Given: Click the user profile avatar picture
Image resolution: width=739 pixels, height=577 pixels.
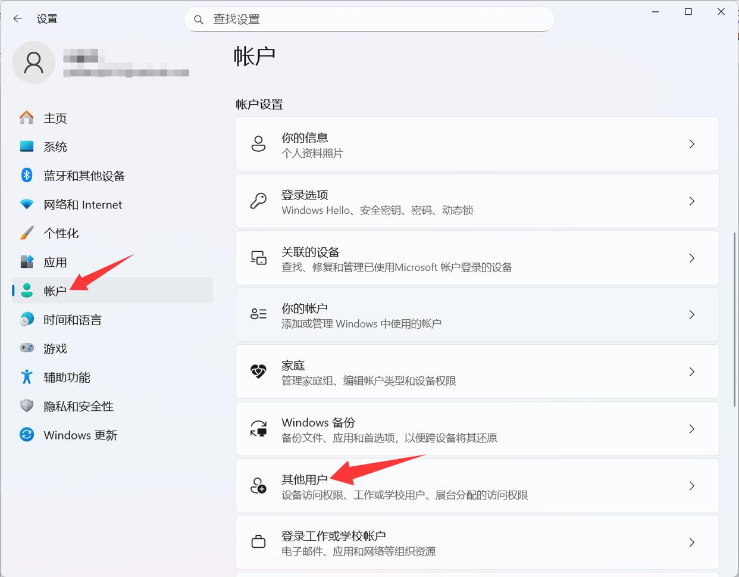Looking at the screenshot, I should [x=34, y=63].
